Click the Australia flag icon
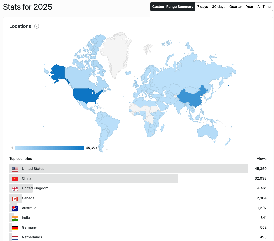The image size is (274, 241). tap(15, 208)
